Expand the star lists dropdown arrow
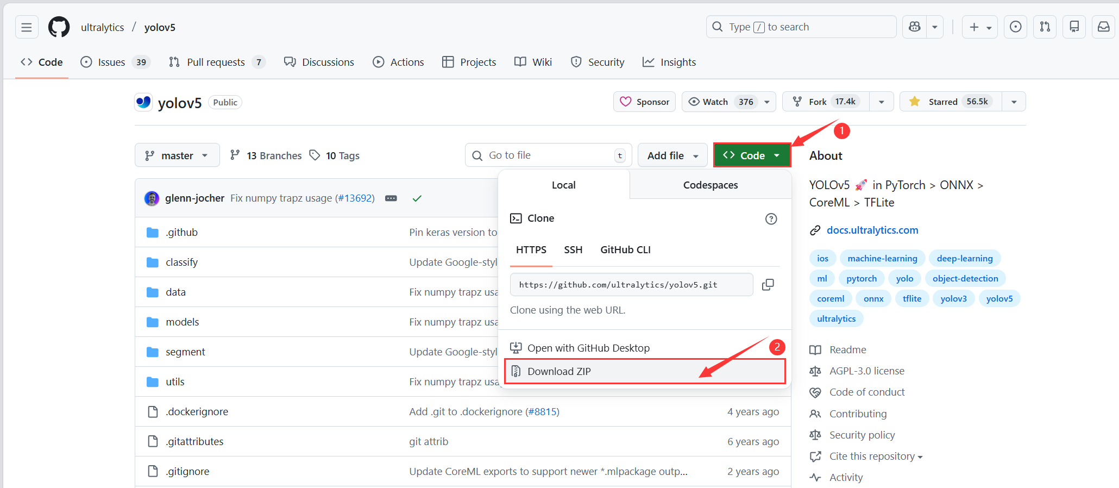 click(x=1014, y=102)
